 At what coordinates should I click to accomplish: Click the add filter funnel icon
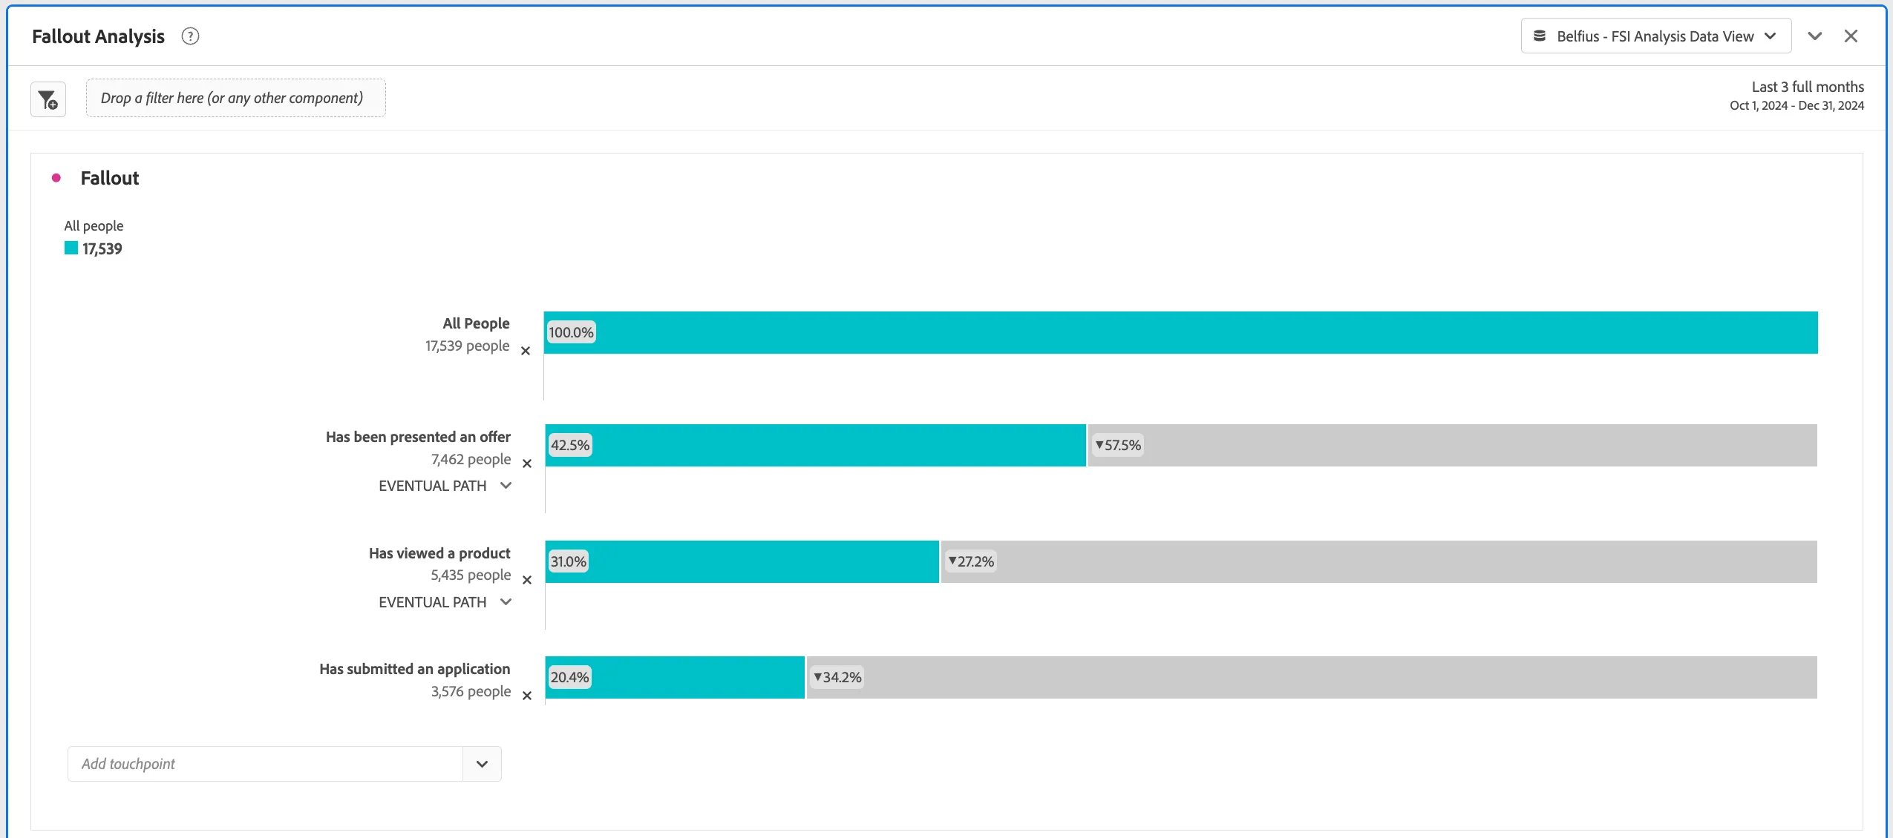click(48, 99)
